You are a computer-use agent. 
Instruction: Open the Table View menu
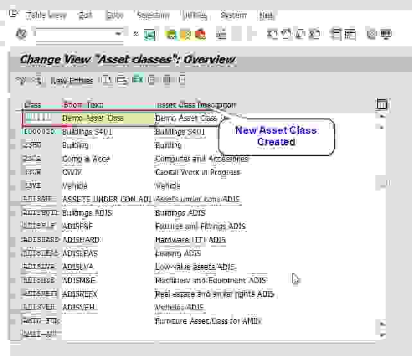coord(46,15)
